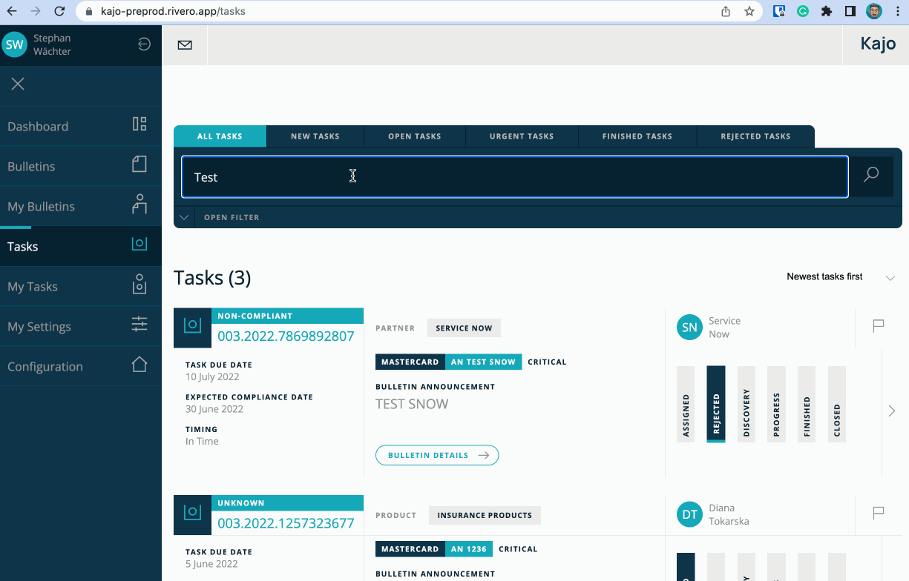This screenshot has width=909, height=581.
Task: Select the Progress status bar for the Service Now task
Action: tap(776, 404)
